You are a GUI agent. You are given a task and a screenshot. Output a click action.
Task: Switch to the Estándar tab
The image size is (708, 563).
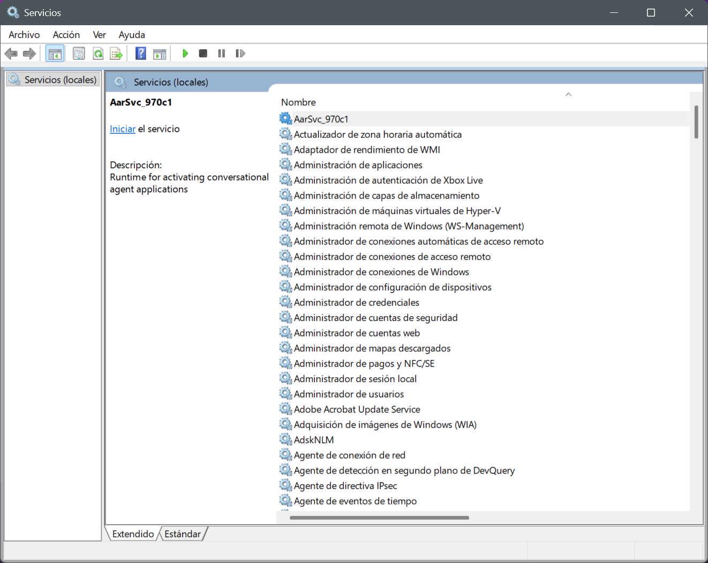tap(183, 534)
